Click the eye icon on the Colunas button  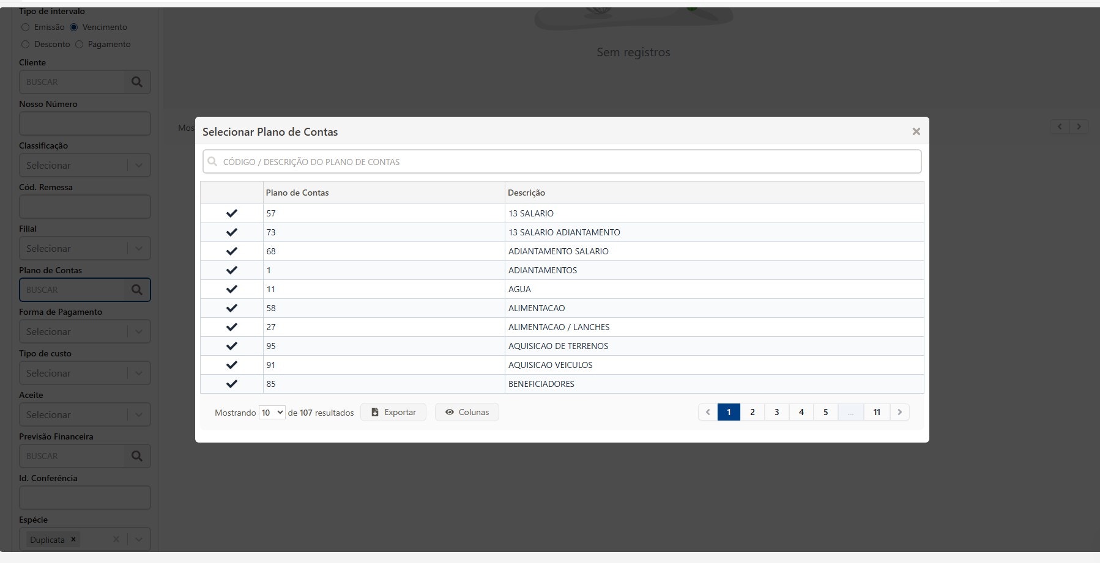[x=450, y=411]
